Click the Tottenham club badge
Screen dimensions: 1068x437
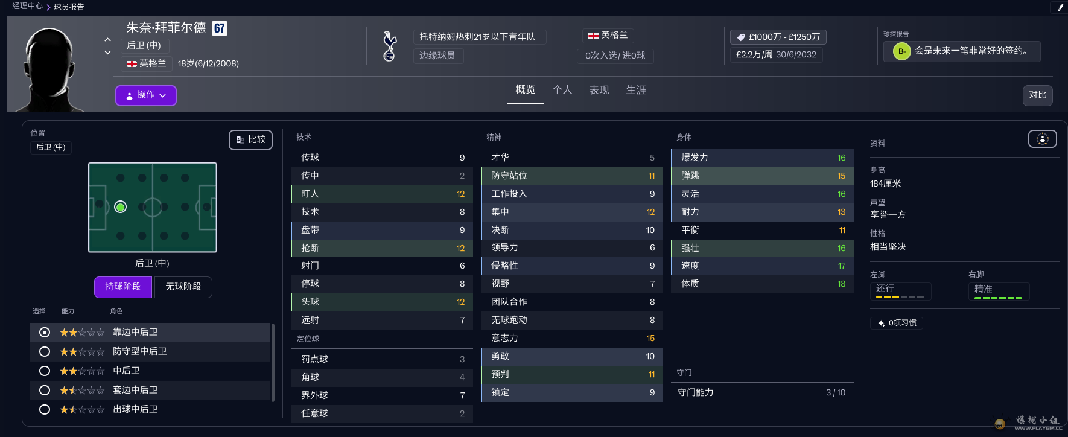pyautogui.click(x=390, y=46)
